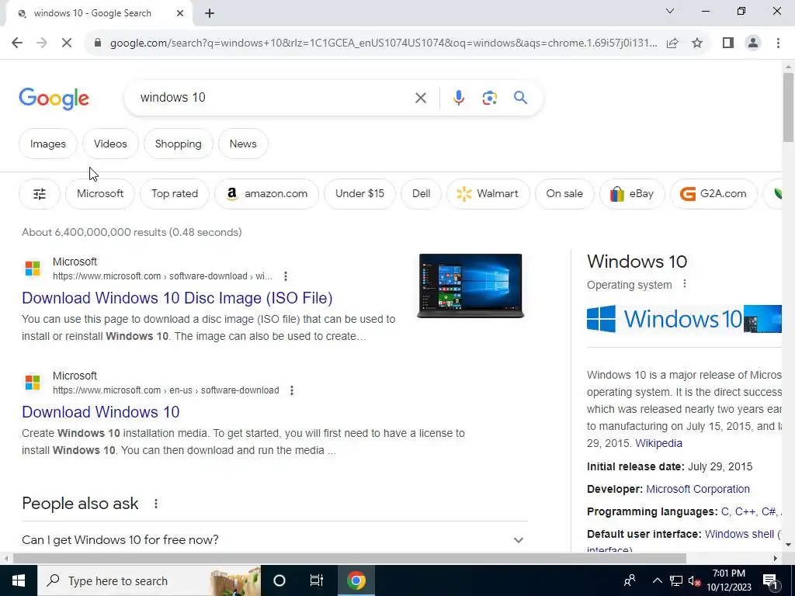This screenshot has height=596, width=795.
Task: Go back using the browser back arrow
Action: coord(17,43)
